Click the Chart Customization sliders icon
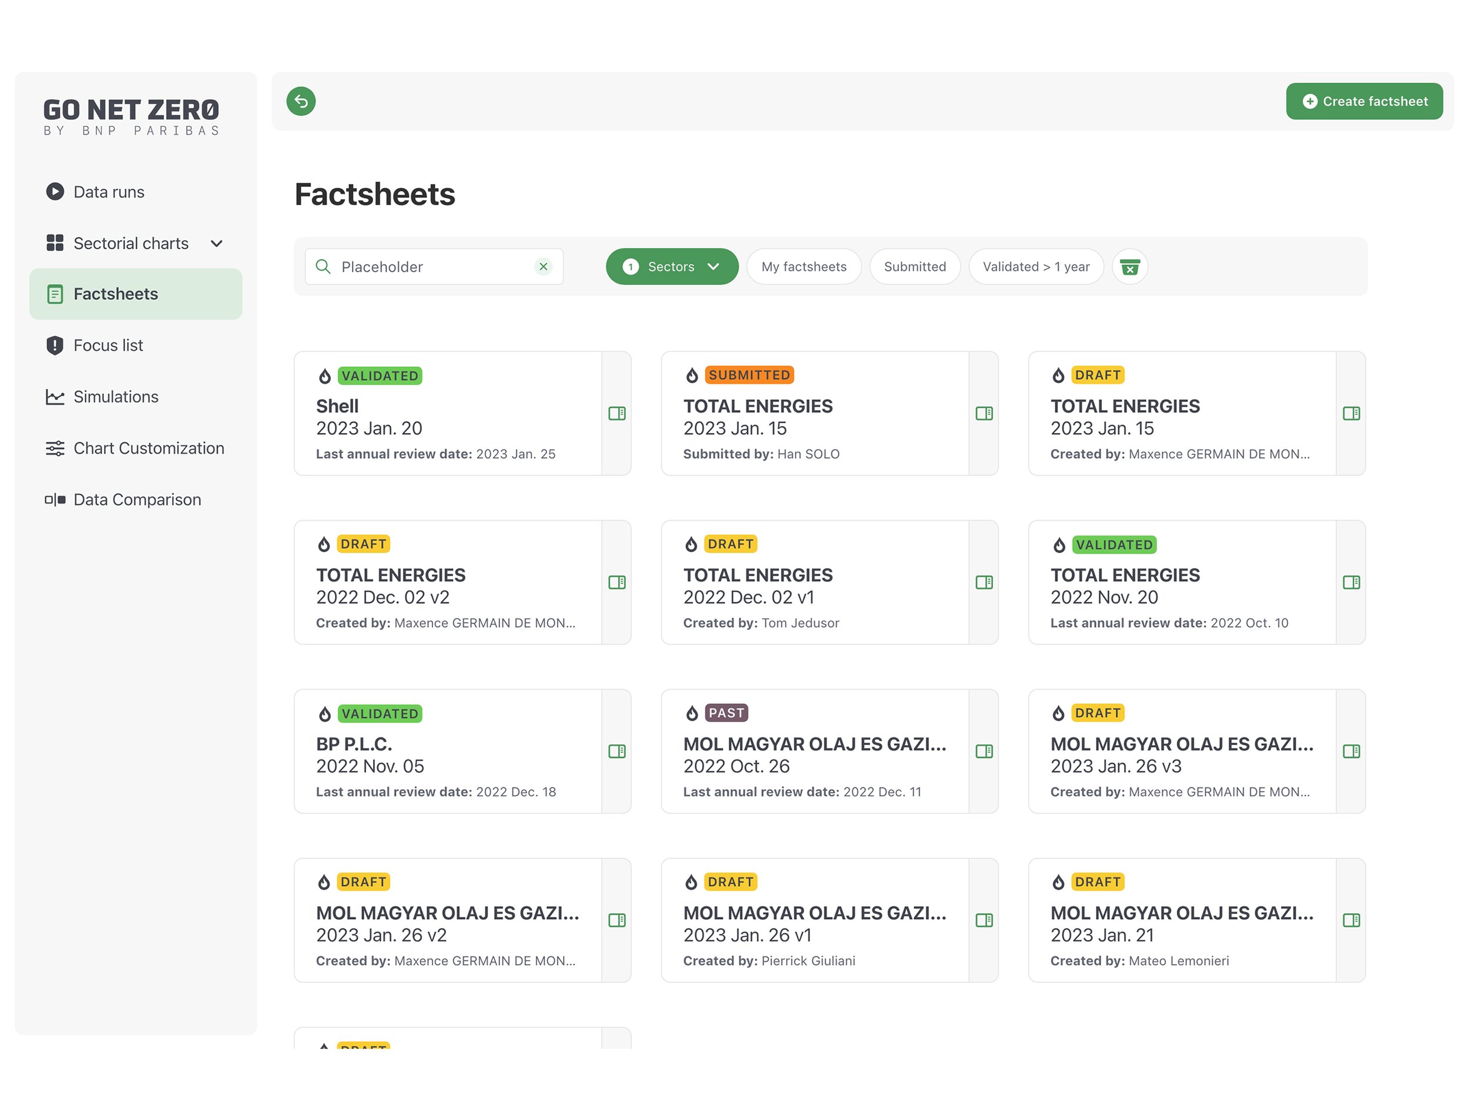Screen dimensions: 1469x1106 pyautogui.click(x=55, y=448)
